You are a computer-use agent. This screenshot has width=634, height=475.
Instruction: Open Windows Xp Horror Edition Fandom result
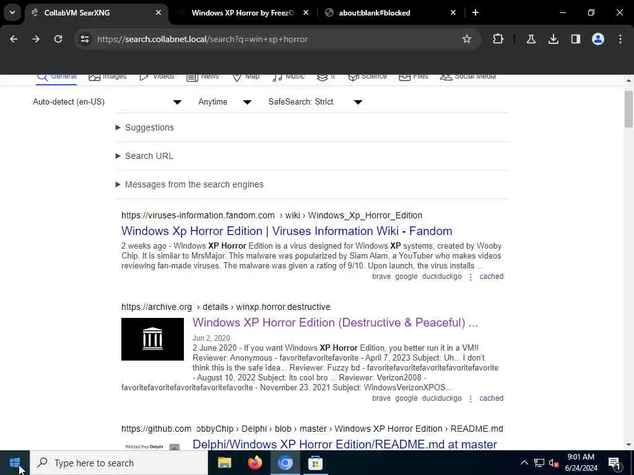point(287,231)
